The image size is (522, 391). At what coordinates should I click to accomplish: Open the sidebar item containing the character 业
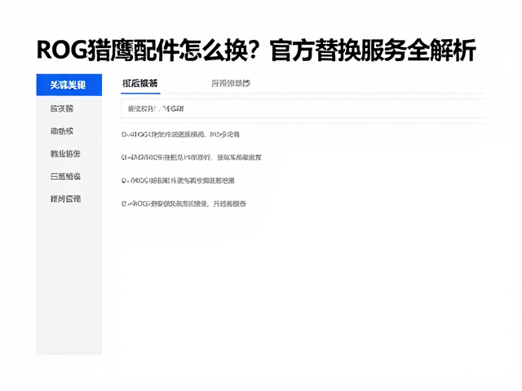65,154
